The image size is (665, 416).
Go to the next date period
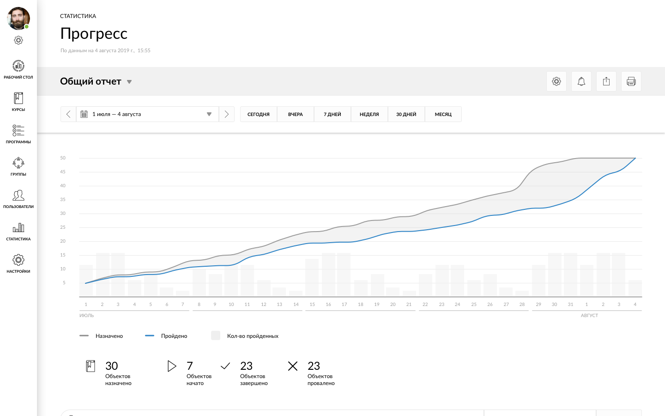(x=227, y=114)
